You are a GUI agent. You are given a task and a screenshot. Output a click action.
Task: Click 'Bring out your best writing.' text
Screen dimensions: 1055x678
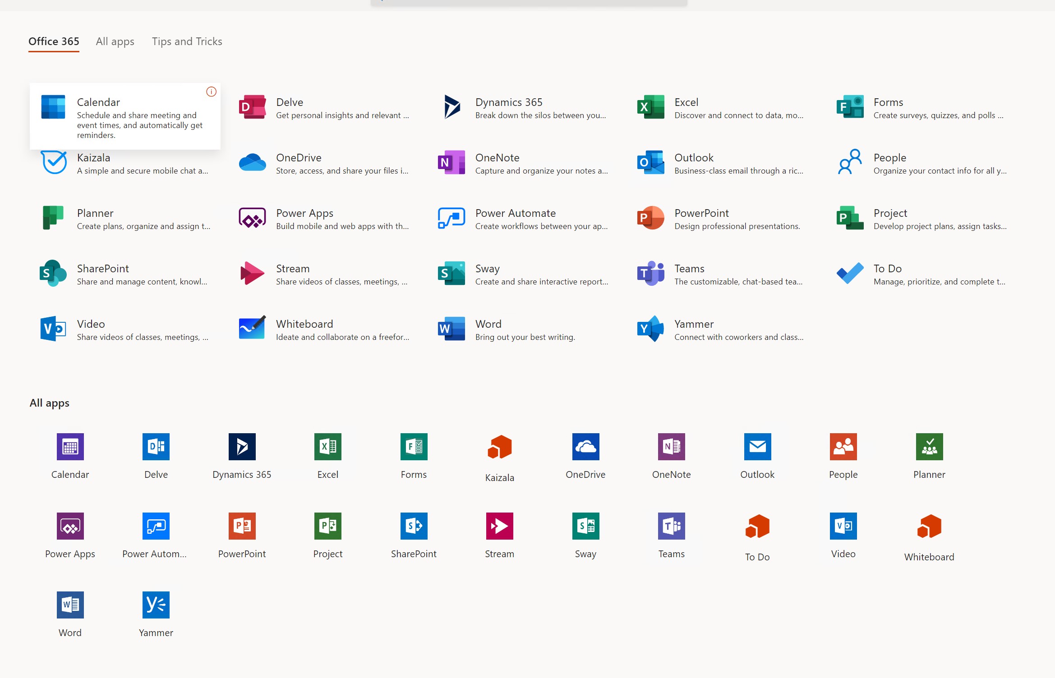point(525,337)
